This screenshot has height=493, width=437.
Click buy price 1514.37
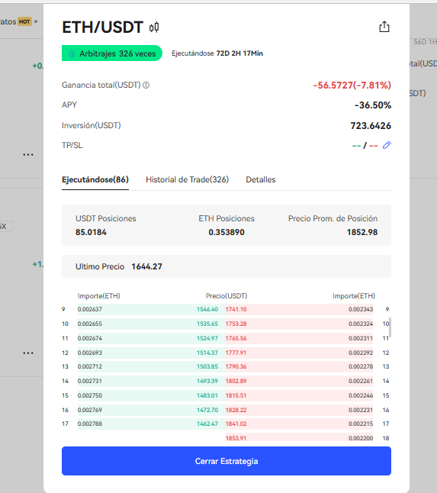pyautogui.click(x=207, y=353)
